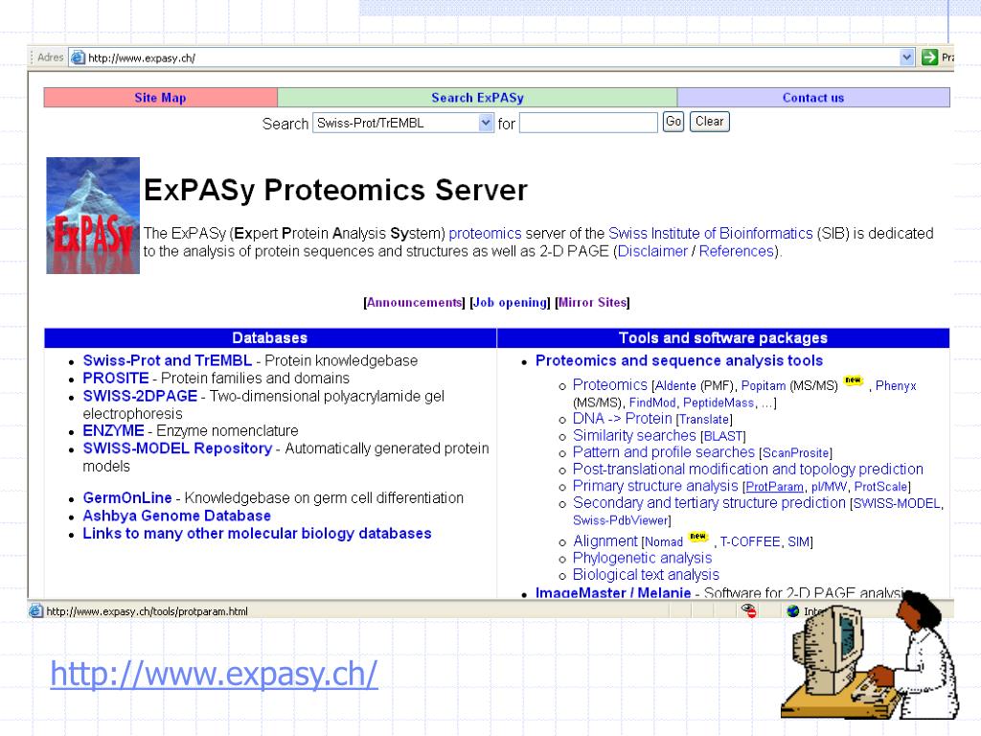Image resolution: width=981 pixels, height=736 pixels.
Task: Click the Internet zone globe icon
Action: (x=792, y=610)
